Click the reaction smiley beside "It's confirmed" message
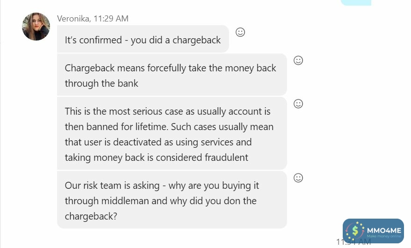 coord(240,32)
